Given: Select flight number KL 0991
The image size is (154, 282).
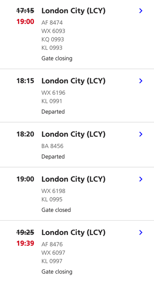Looking at the screenshot, I should coord(52,101).
